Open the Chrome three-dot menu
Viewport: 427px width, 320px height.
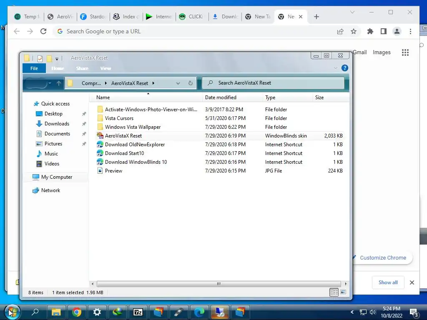[410, 31]
